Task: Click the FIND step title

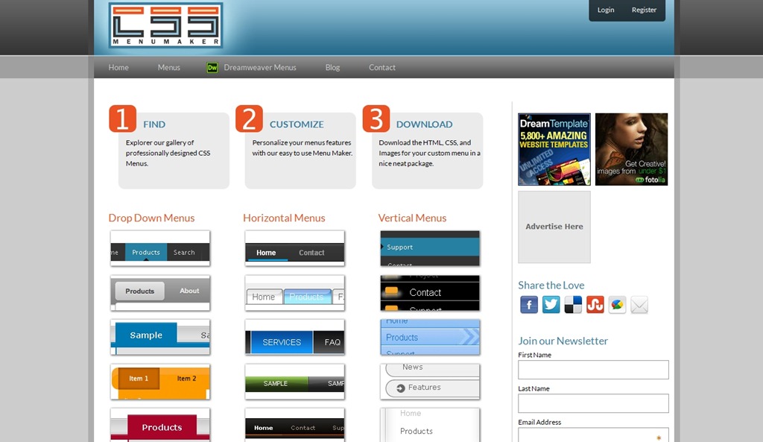Action: tap(154, 124)
